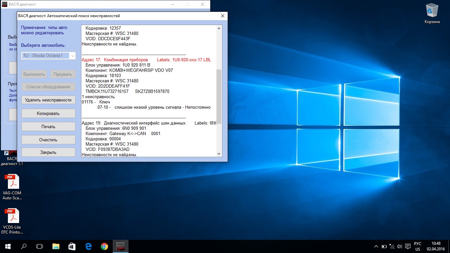Close the main ВАСЯ диагност window
The width and height of the screenshot is (450, 253).
coord(202,4)
